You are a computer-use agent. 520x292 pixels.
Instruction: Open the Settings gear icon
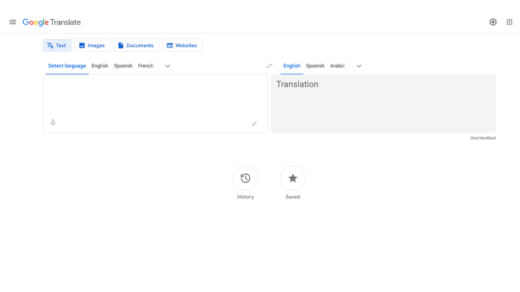(493, 22)
